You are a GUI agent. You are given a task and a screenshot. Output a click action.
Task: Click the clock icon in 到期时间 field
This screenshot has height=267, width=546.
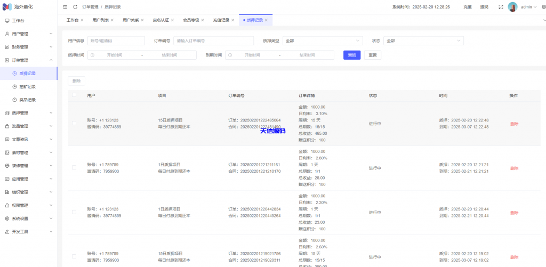click(x=230, y=55)
